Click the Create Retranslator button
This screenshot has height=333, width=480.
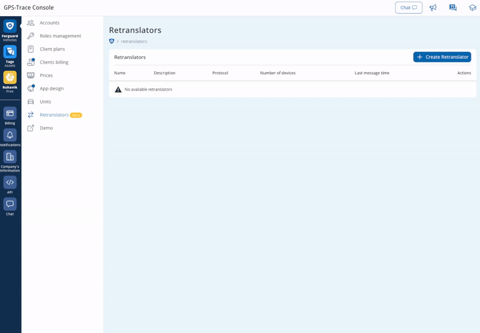442,57
